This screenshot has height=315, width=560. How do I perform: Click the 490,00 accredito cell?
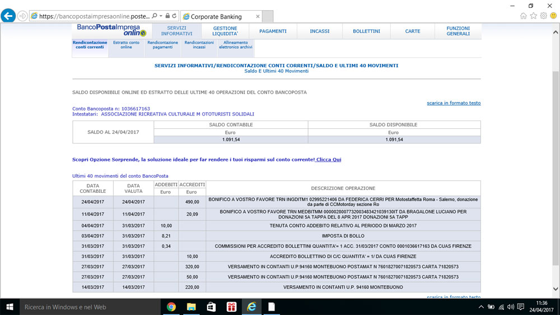[x=192, y=202]
